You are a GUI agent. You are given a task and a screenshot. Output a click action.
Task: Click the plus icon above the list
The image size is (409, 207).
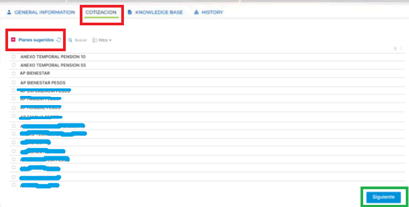tap(395, 49)
